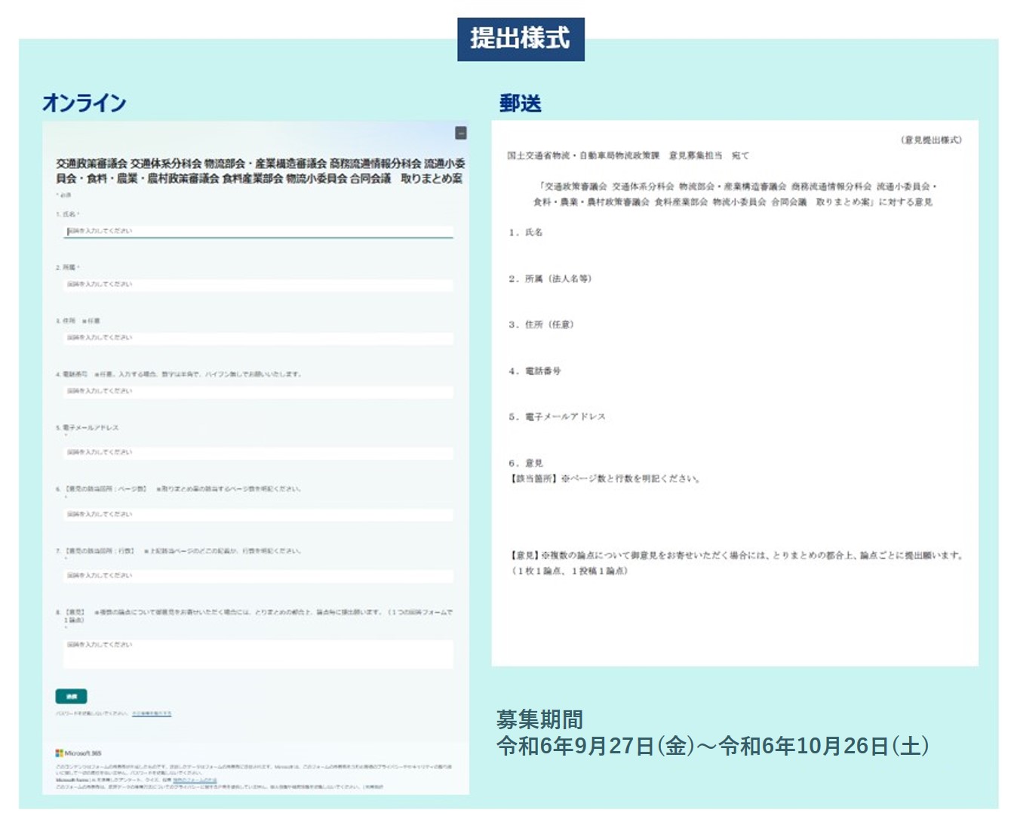Click the Microsoft 365 logo
The height and width of the screenshot is (816, 1014).
pyautogui.click(x=78, y=753)
